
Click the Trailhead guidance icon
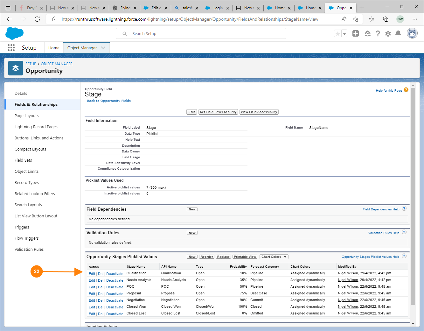point(367,34)
